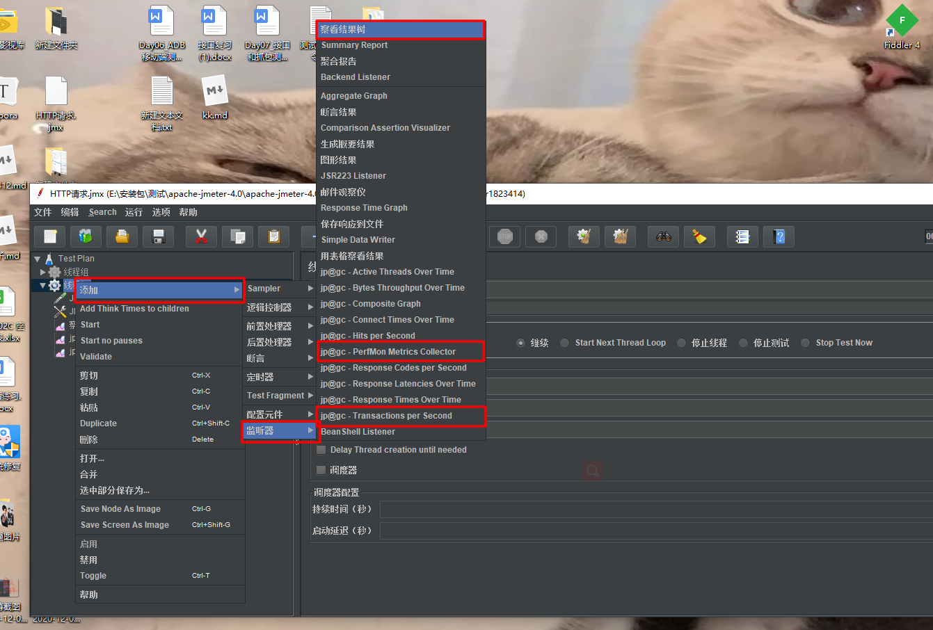Click Duplicate in the context menu

(160, 423)
